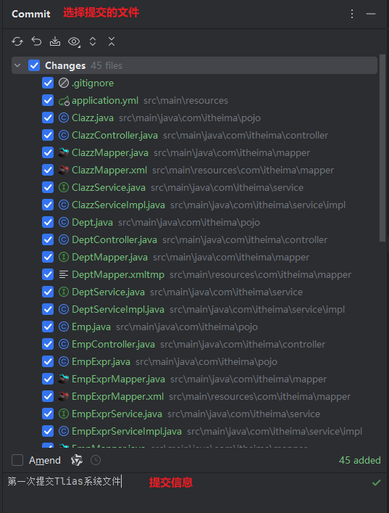The height and width of the screenshot is (513, 389).
Task: Click the "45 added" status text
Action: (359, 460)
